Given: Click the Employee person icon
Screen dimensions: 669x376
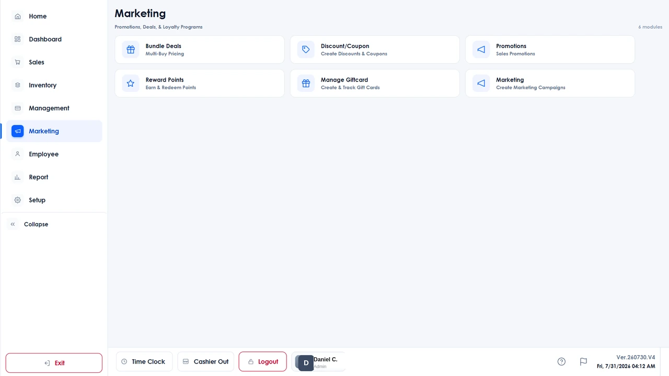Looking at the screenshot, I should tap(18, 154).
